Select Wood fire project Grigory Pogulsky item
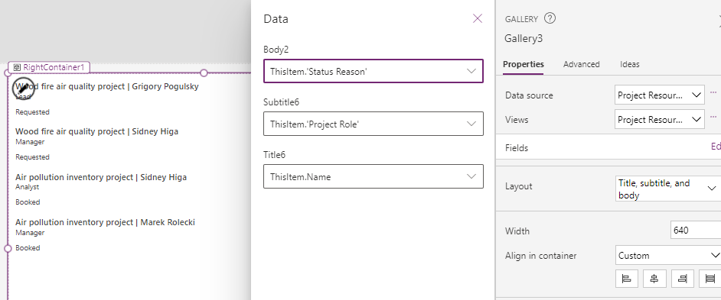The width and height of the screenshot is (721, 300). pyautogui.click(x=106, y=86)
